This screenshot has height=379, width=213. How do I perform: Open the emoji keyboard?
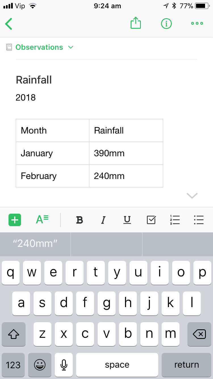click(40, 365)
